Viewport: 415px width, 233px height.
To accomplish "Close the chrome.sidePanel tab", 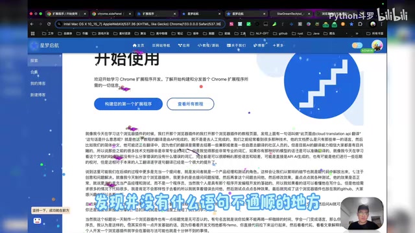I will 130,14.
